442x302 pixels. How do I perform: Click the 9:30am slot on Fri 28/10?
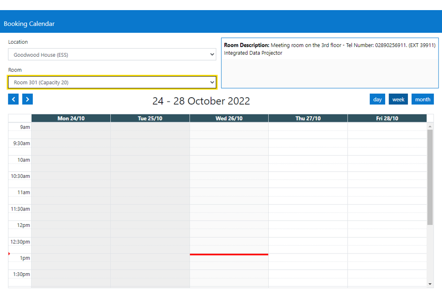tap(387, 143)
